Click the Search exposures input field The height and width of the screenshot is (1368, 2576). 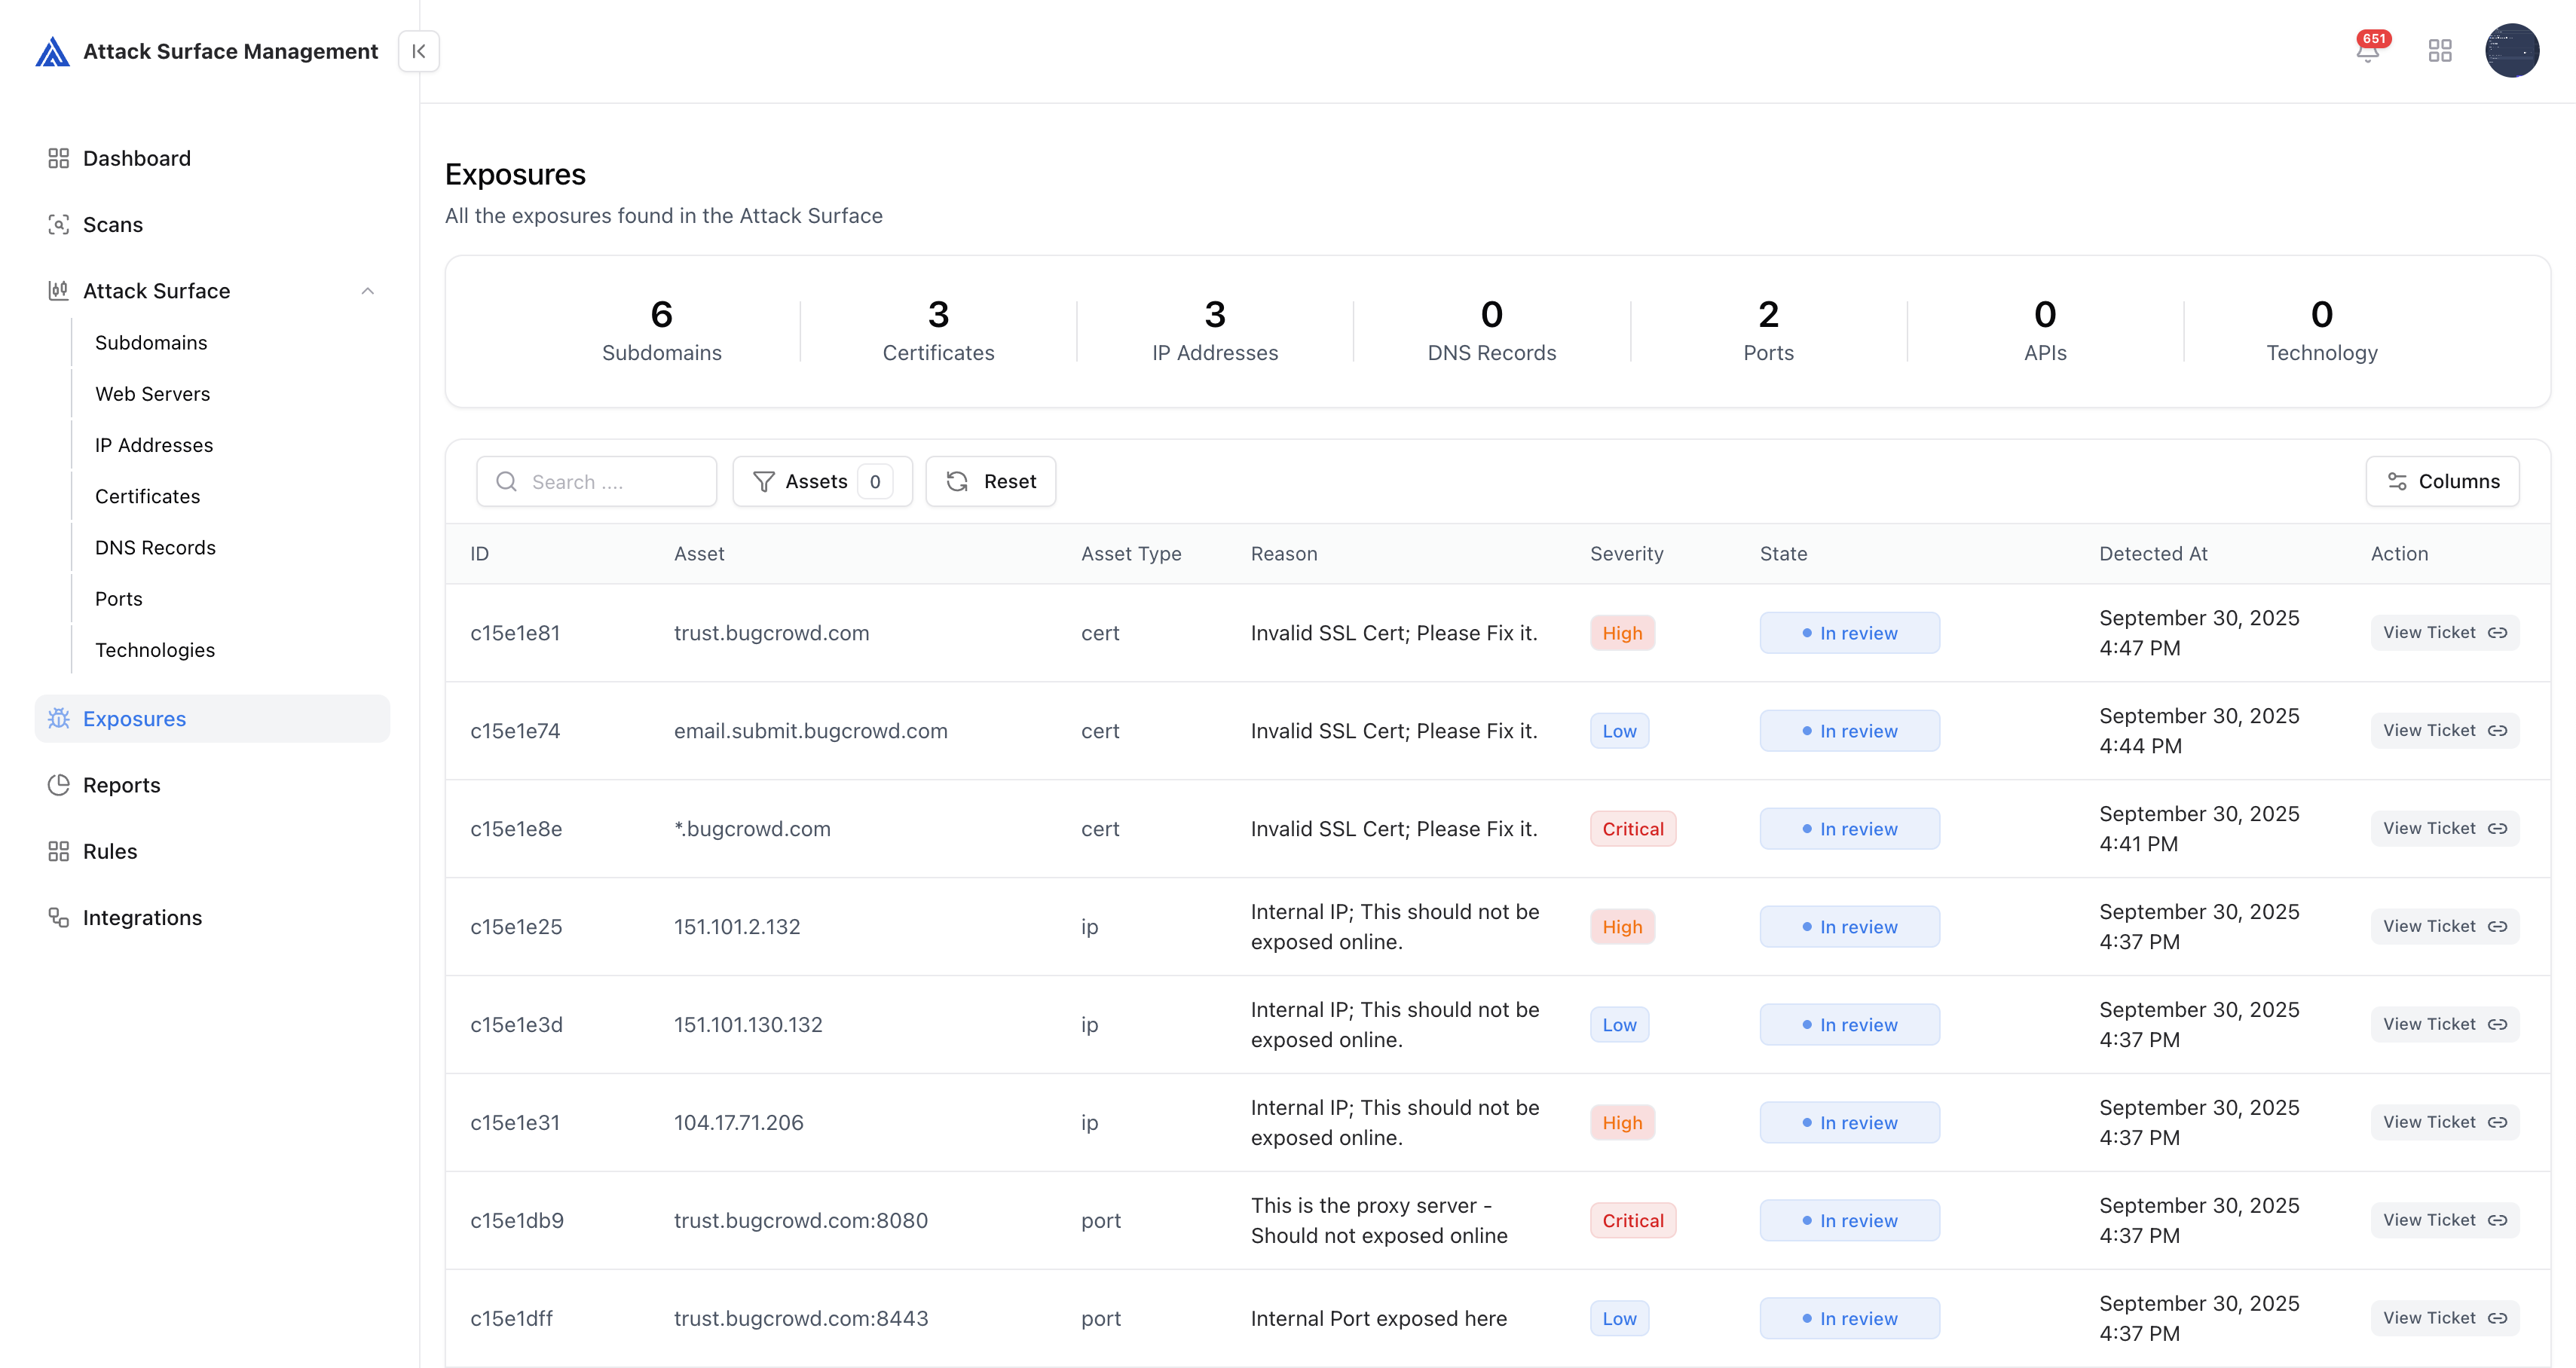pos(610,481)
